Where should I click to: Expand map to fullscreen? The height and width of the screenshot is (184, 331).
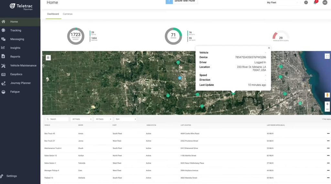pyautogui.click(x=327, y=56)
